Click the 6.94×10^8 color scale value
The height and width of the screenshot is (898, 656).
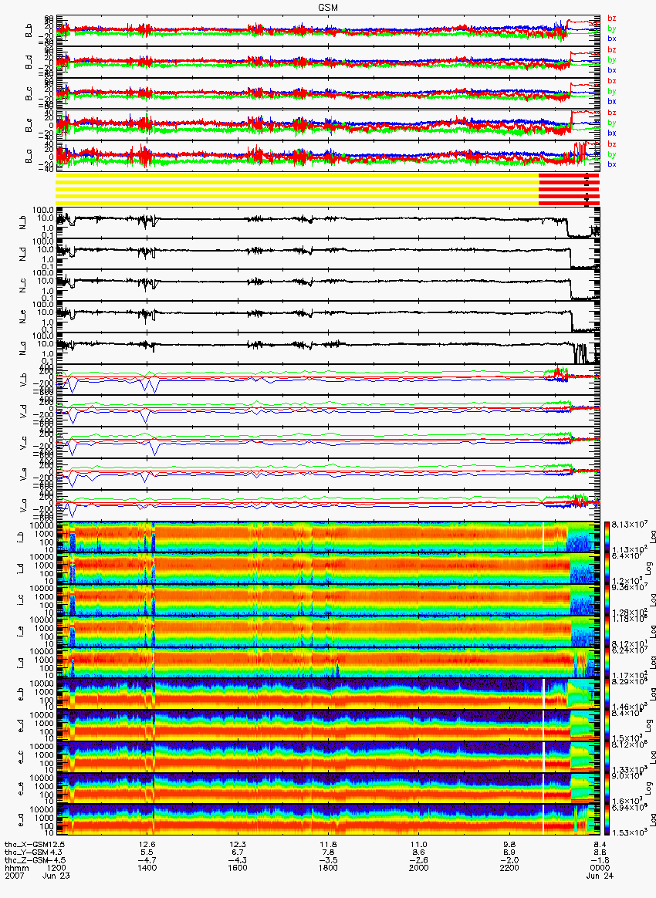(628, 808)
